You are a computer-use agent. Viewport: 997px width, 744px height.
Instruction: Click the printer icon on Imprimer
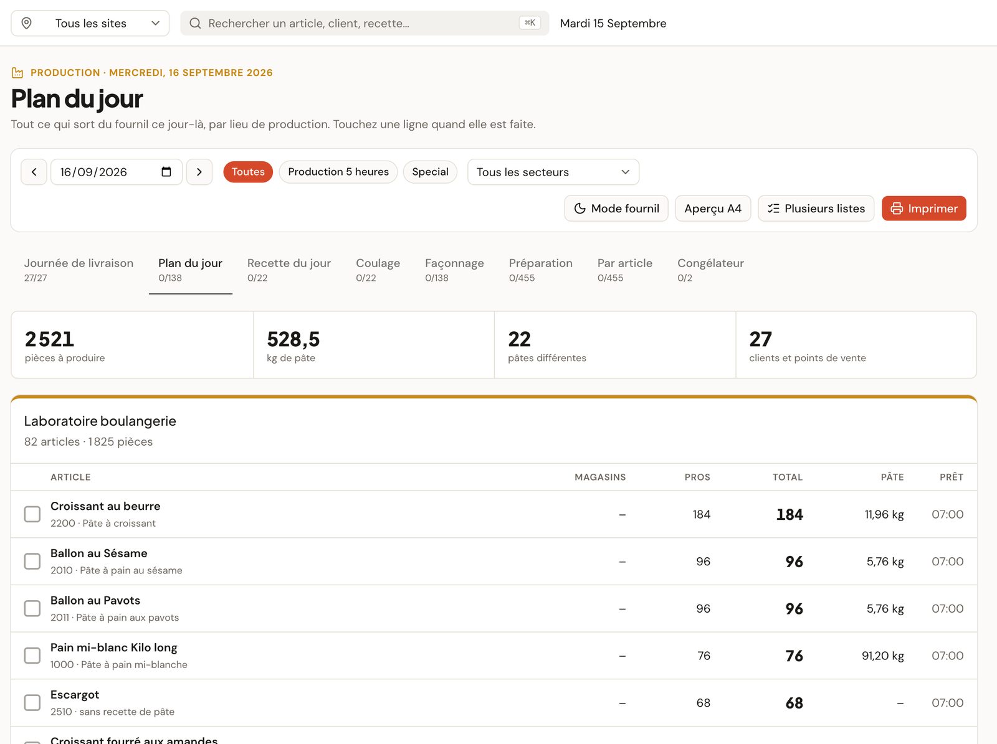point(897,209)
